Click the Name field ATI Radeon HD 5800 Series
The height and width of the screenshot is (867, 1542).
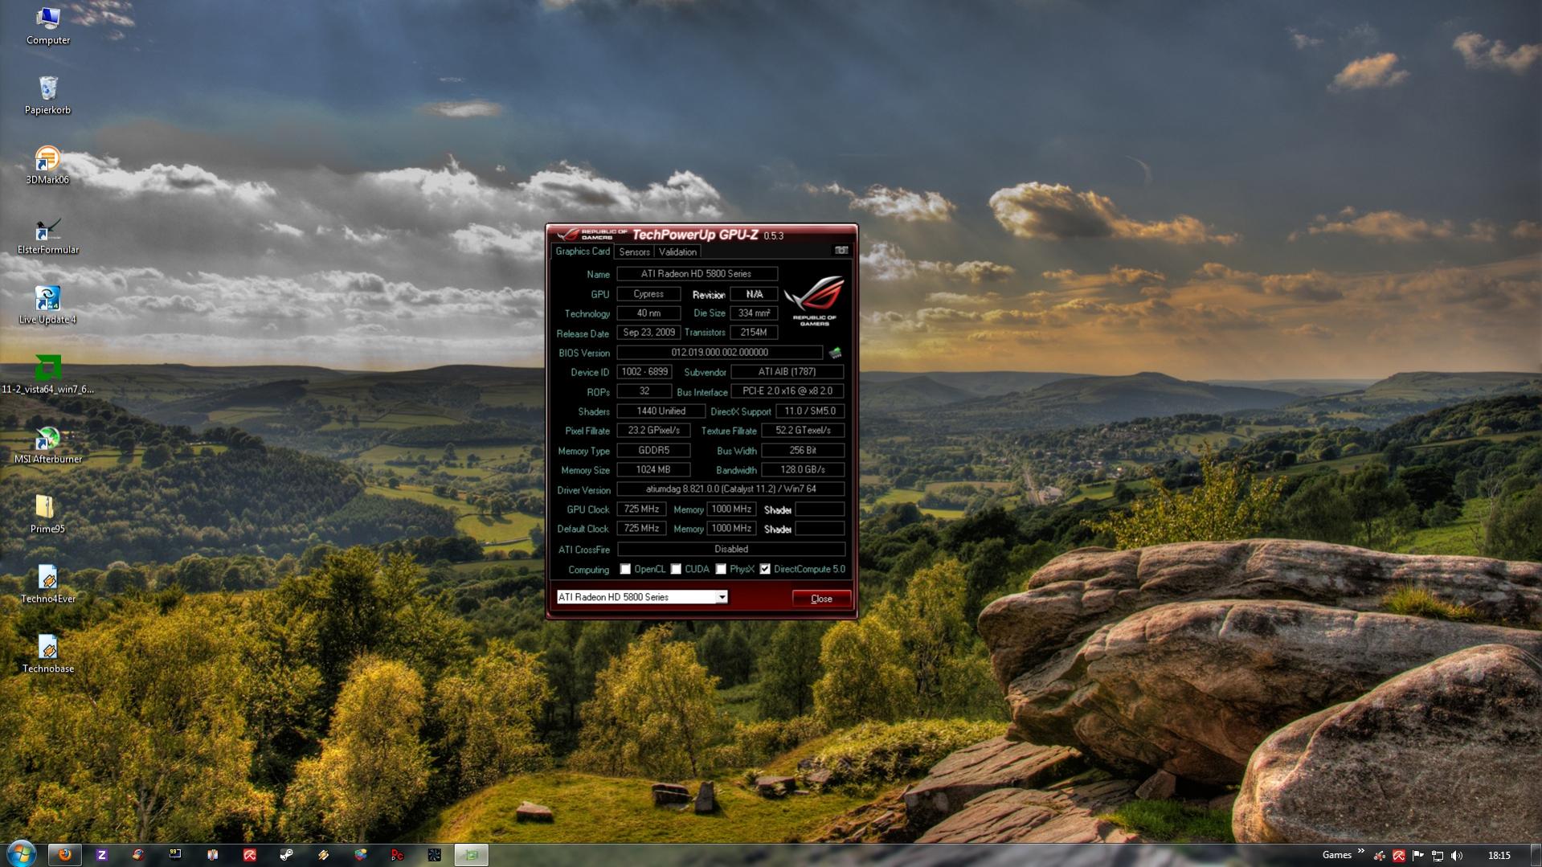(697, 274)
